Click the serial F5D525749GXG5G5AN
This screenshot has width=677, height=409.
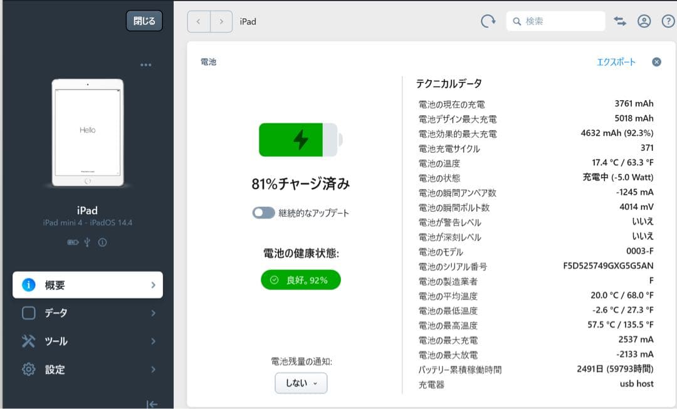608,266
